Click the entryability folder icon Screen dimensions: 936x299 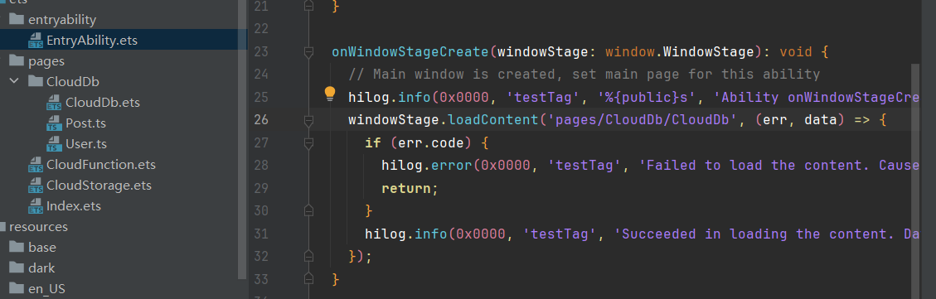[x=17, y=20]
